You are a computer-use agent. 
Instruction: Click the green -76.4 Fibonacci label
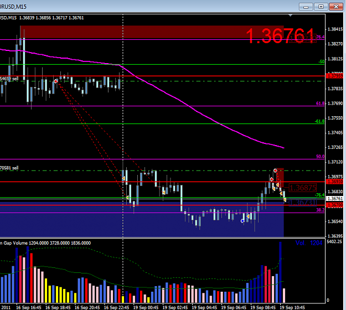click(x=319, y=195)
